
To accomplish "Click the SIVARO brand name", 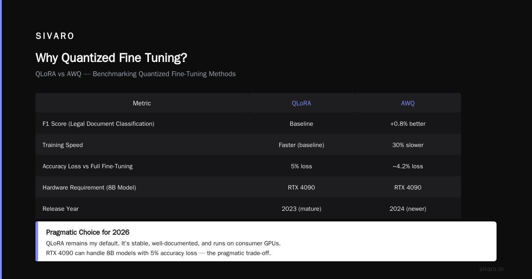I will (x=55, y=36).
